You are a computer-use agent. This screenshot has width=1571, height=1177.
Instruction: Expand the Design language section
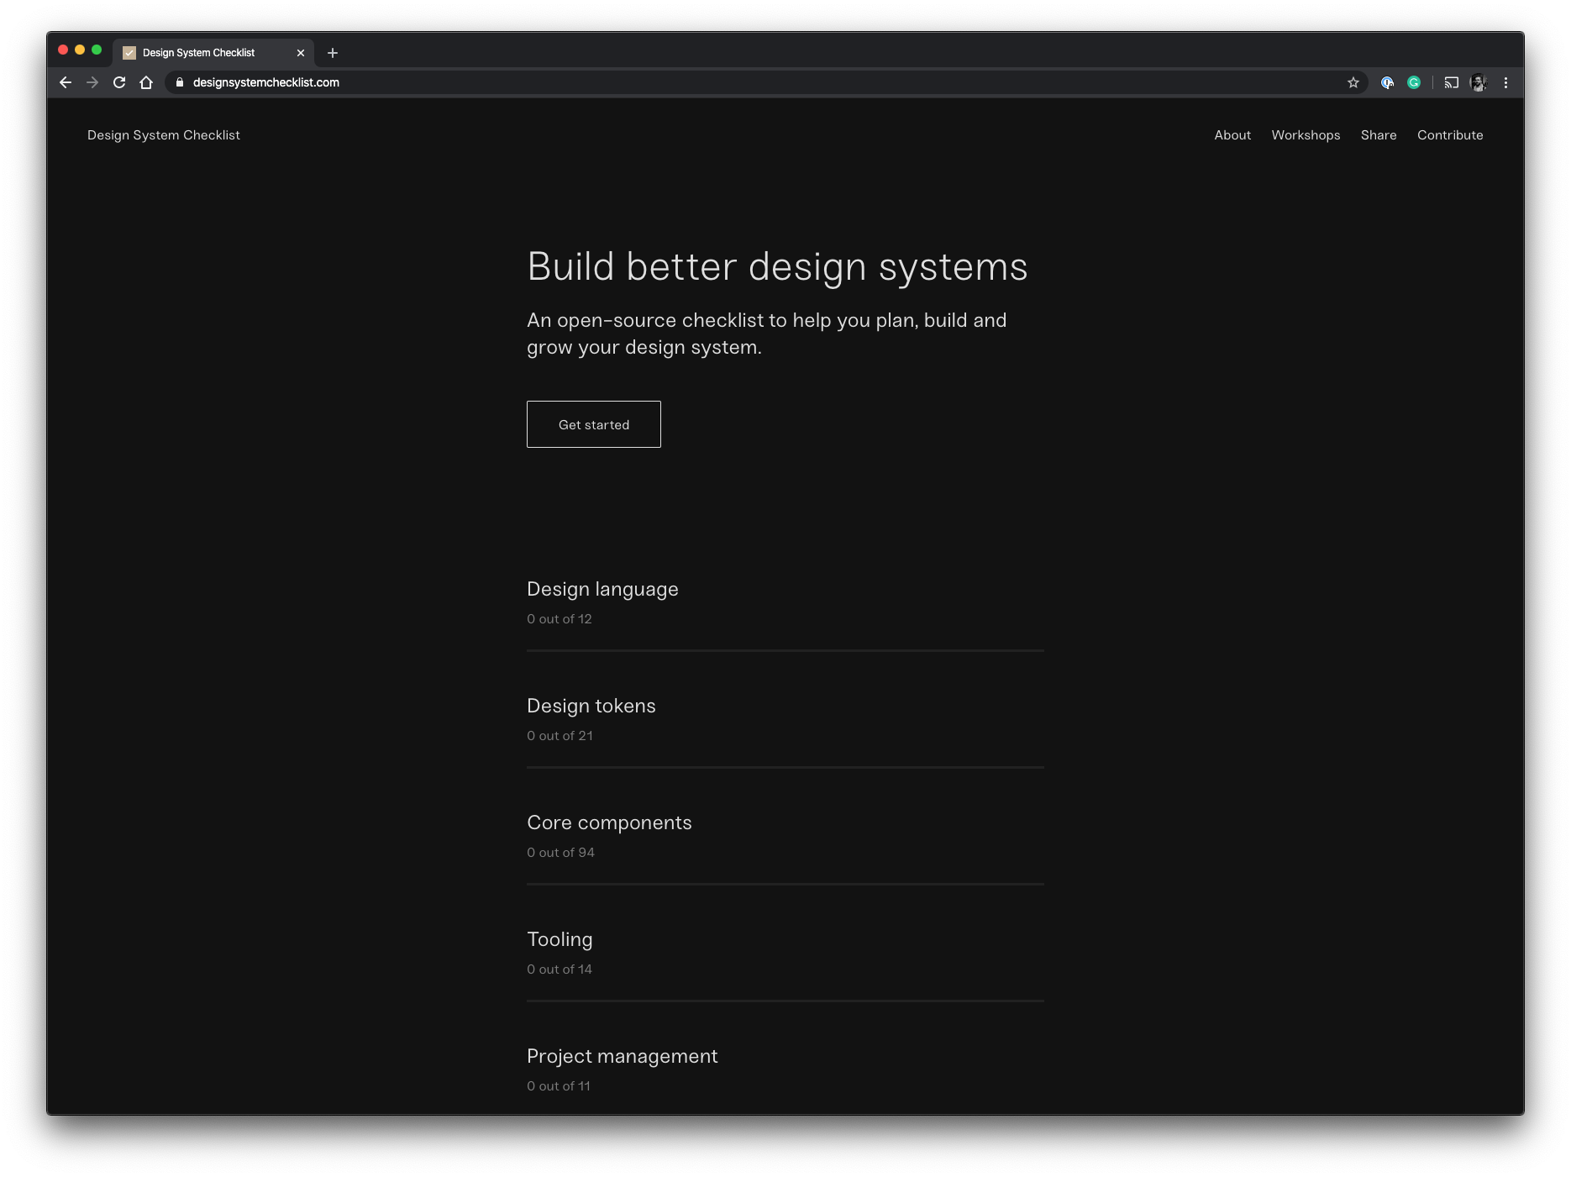[602, 589]
